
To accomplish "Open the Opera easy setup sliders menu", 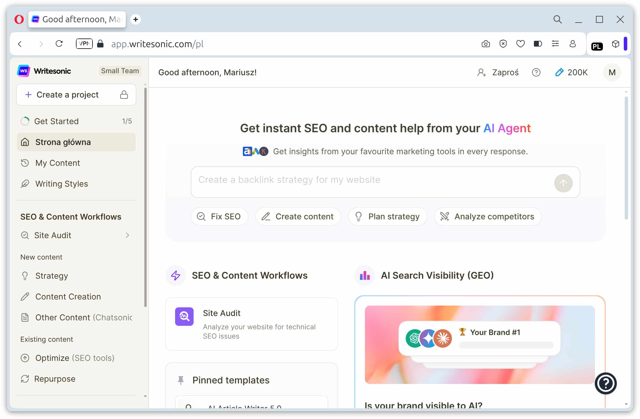I will point(555,44).
